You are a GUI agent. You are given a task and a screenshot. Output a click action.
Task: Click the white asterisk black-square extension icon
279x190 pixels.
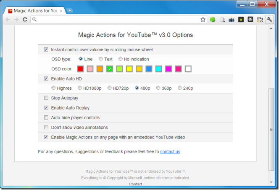pyautogui.click(x=250, y=19)
